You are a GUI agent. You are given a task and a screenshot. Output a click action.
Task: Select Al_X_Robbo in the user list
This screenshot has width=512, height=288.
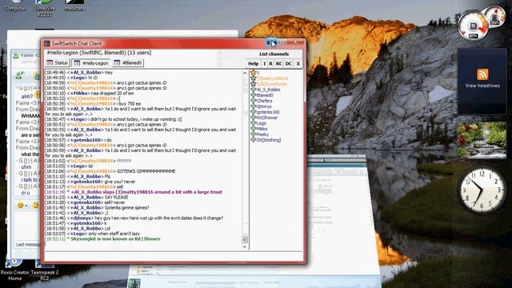tap(269, 90)
